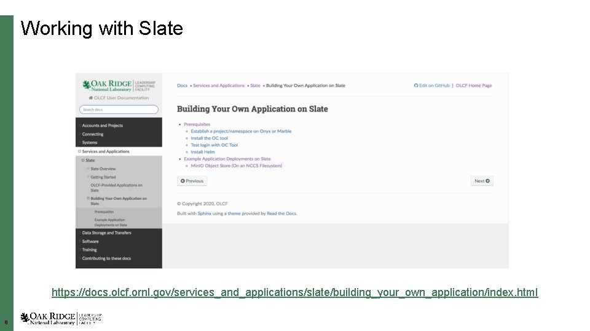
Task: Expand the Slate Overview entry
Action: pos(88,169)
